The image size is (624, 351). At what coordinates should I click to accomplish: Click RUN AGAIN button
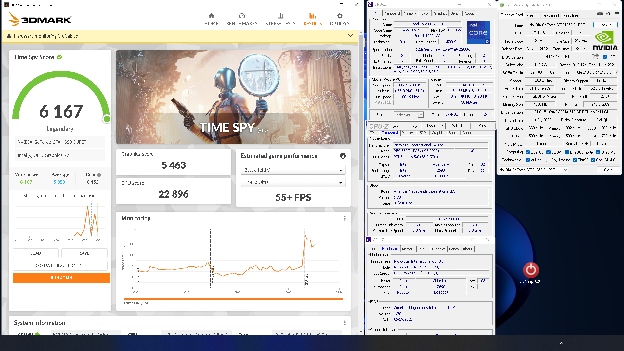pos(61,278)
